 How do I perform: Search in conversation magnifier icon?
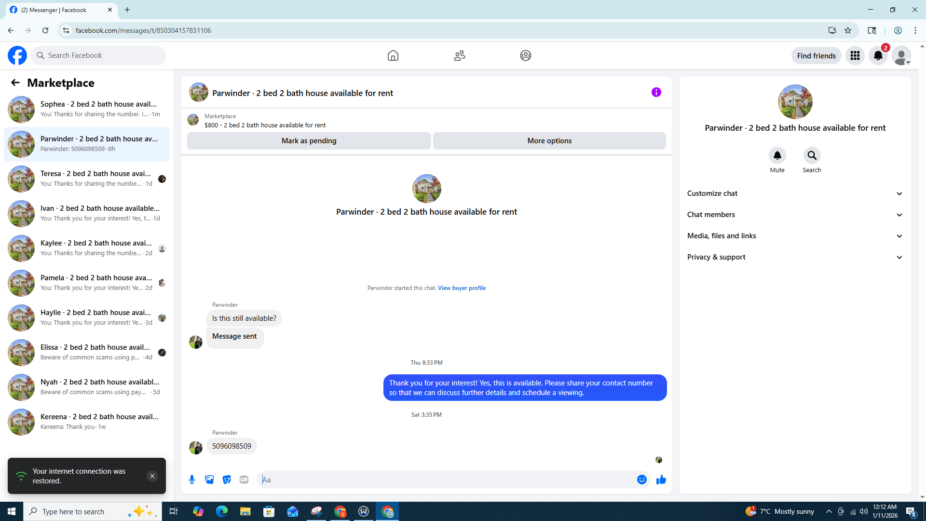coord(812,155)
